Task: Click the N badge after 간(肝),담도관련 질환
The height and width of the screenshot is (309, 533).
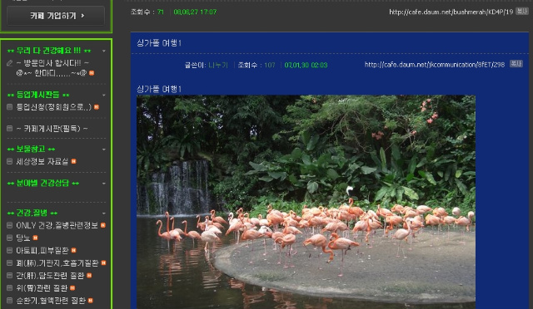Action: coord(89,276)
